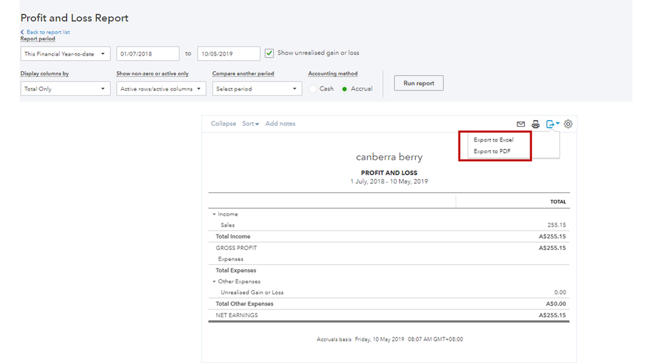Open the export dropdown icon

coord(552,124)
